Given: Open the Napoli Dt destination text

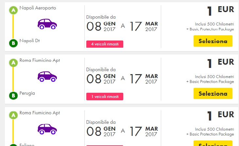Looking at the screenshot, I should pyautogui.click(x=29, y=41).
